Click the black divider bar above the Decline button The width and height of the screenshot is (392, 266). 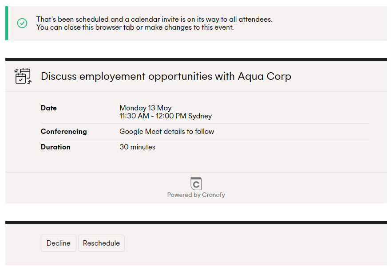[196, 223]
